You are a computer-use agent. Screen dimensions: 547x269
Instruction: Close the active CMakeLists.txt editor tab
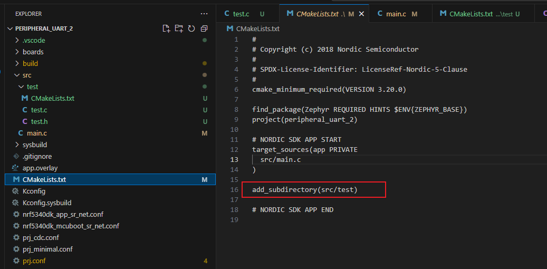click(361, 14)
